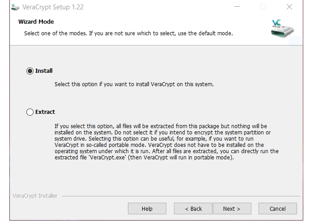Click the 'Wizard Mode' heading
Screen dimensions: 314x221
36,21
